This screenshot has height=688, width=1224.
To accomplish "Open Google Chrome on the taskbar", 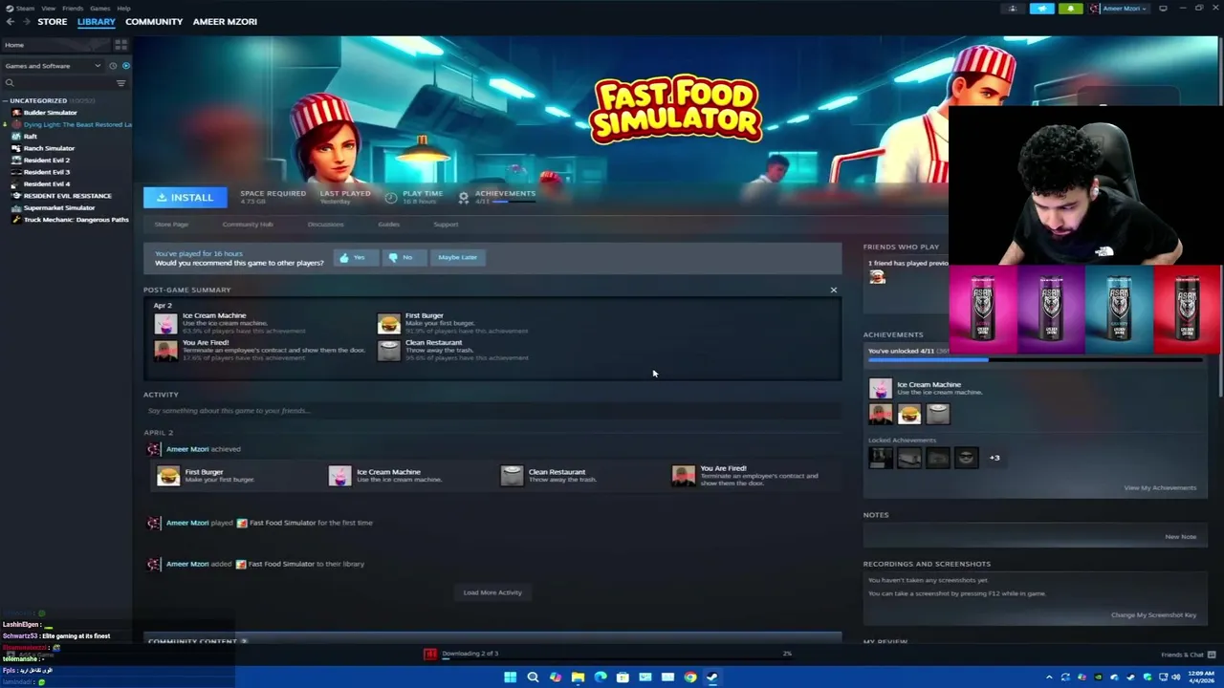I will point(689,677).
